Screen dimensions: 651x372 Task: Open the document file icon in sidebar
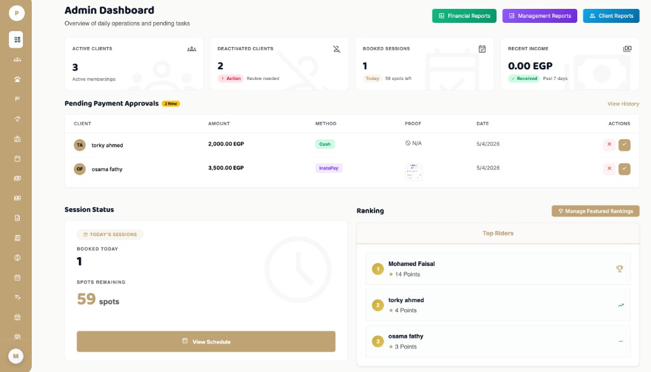(x=17, y=218)
